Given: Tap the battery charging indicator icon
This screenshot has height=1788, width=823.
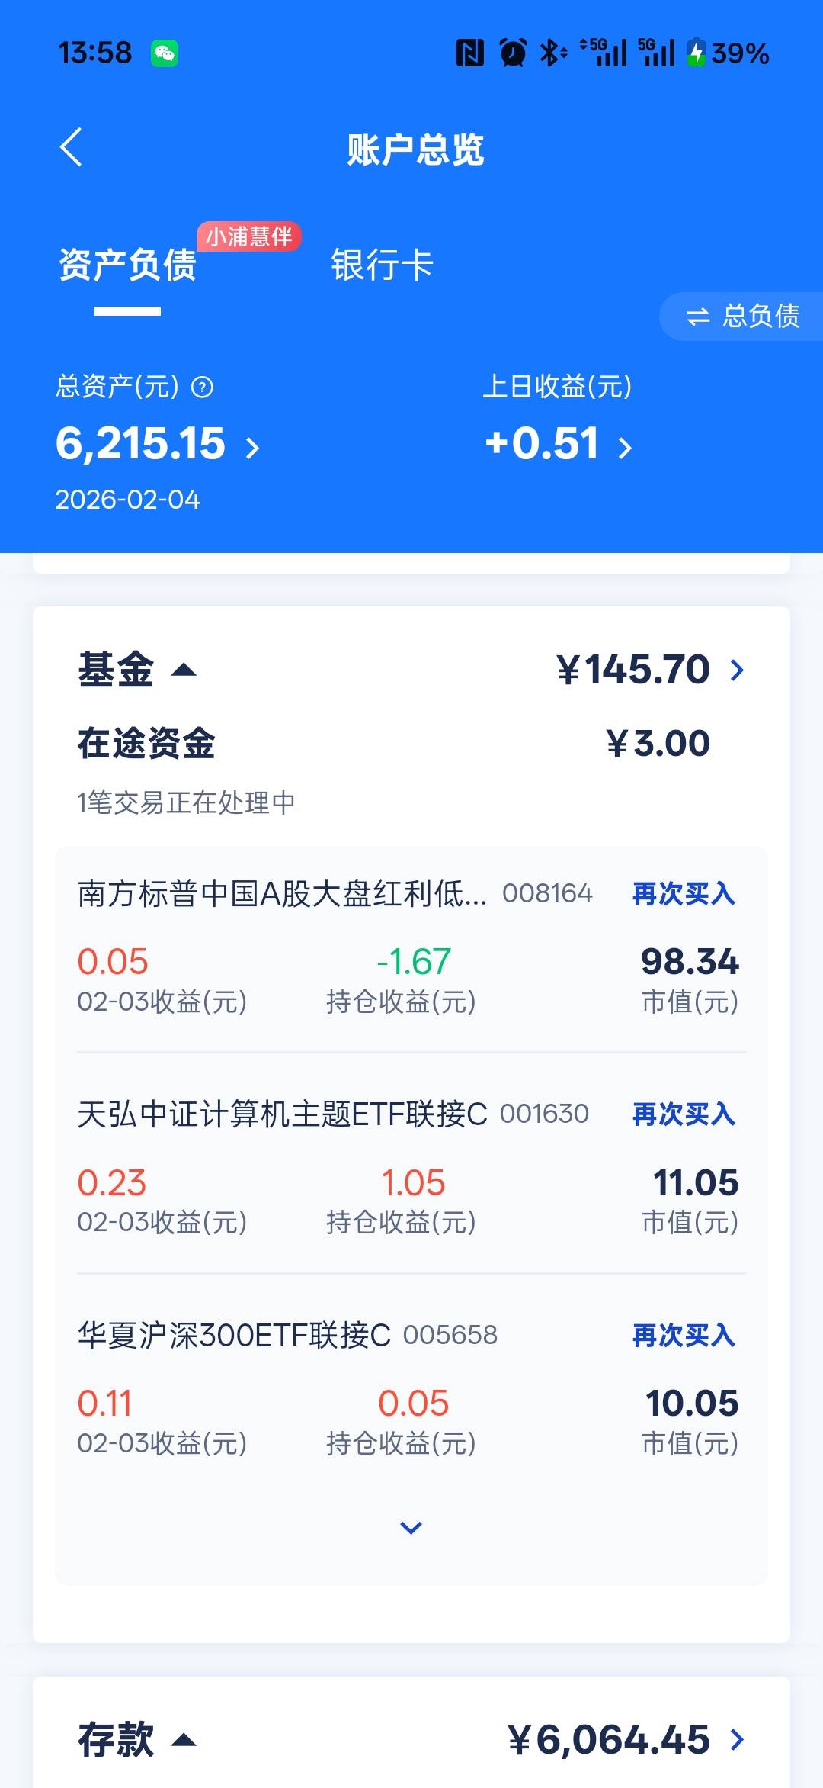Looking at the screenshot, I should click(x=696, y=53).
